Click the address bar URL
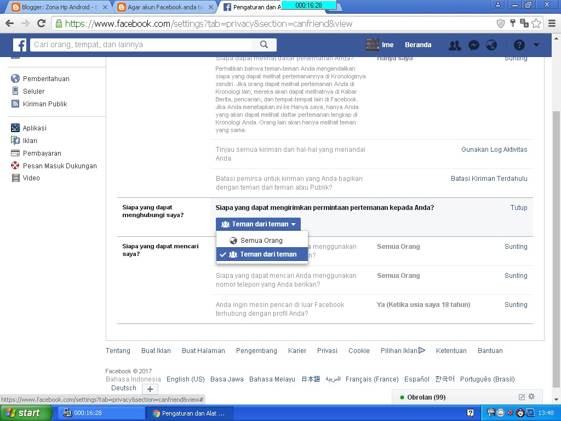 pos(209,24)
